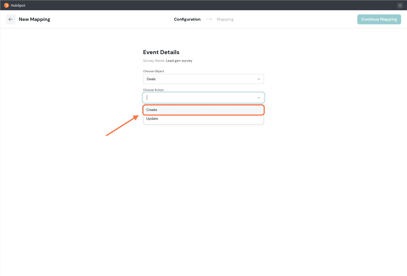Viewport: 407px width, 276px height.
Task: Click inside the Choose Action text box
Action: click(198, 98)
